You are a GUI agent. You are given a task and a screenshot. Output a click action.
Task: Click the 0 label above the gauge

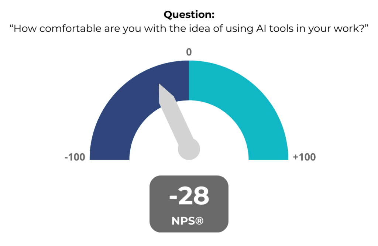tap(189, 52)
